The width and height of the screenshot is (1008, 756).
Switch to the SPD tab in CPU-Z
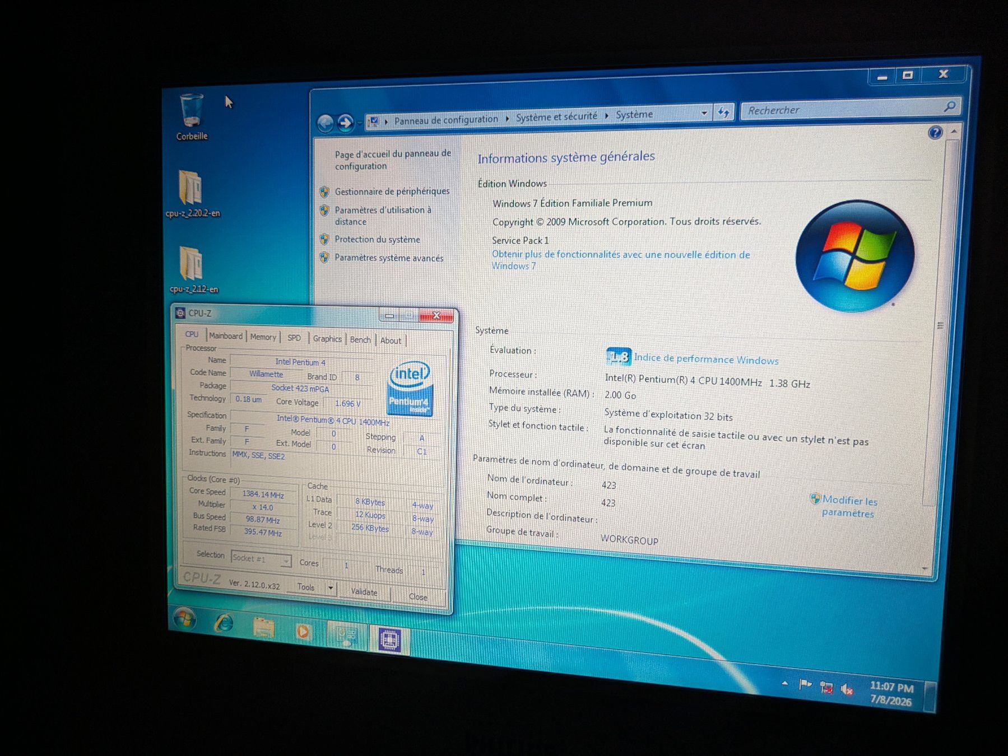pyautogui.click(x=294, y=338)
